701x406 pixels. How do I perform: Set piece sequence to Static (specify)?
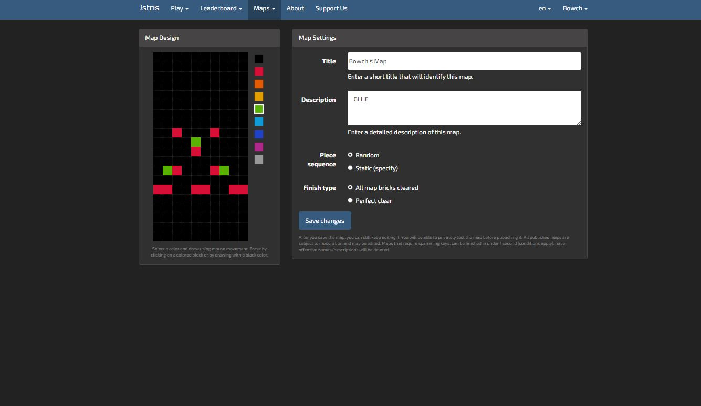350,167
